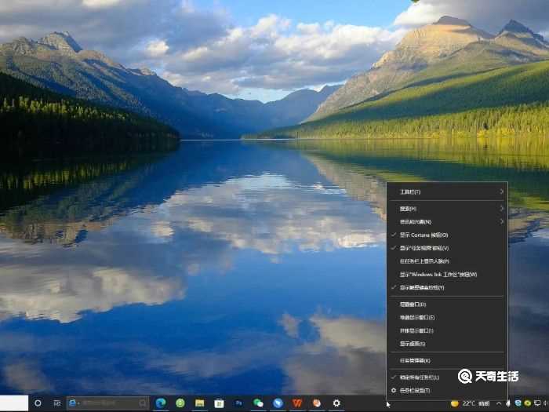Click the Cortana circle icon
Screen dimensions: 549x412
(x=37, y=403)
